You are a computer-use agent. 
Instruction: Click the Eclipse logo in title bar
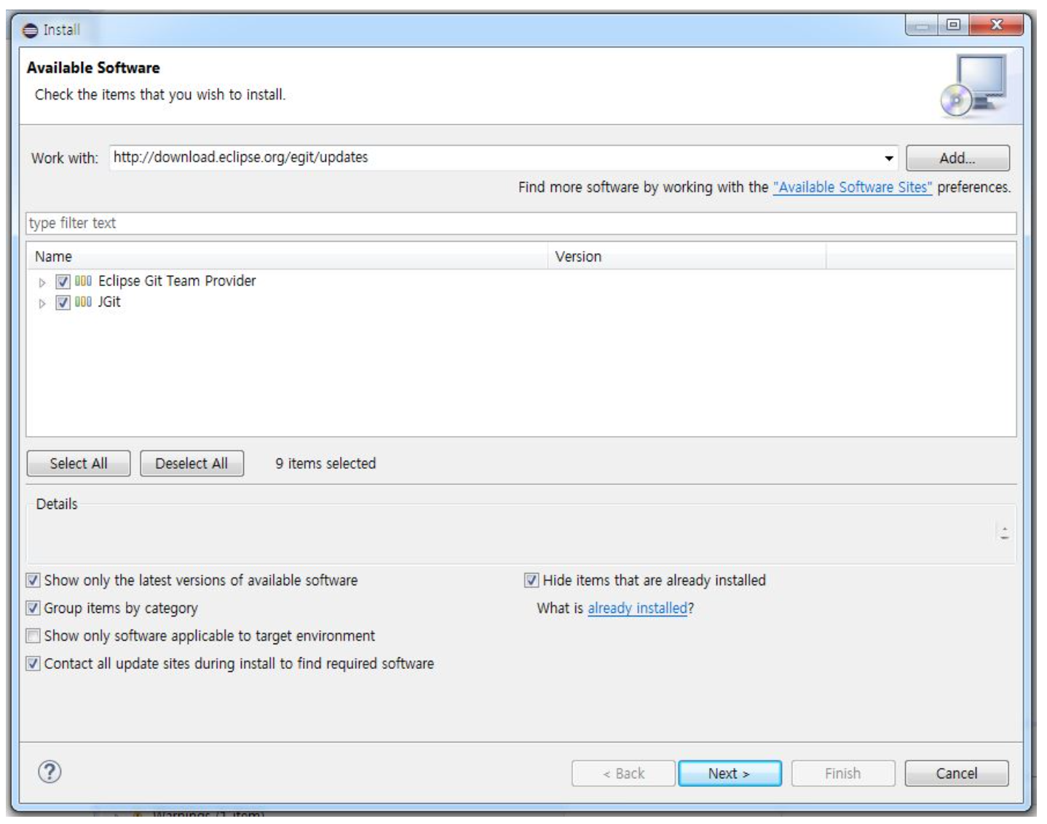click(x=30, y=31)
